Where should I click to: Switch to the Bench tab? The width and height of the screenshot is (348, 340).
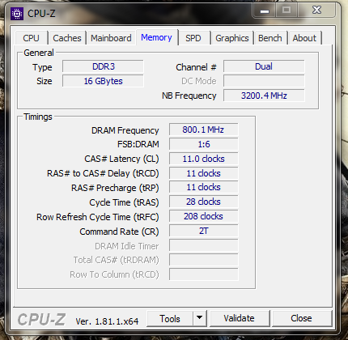[x=270, y=38]
